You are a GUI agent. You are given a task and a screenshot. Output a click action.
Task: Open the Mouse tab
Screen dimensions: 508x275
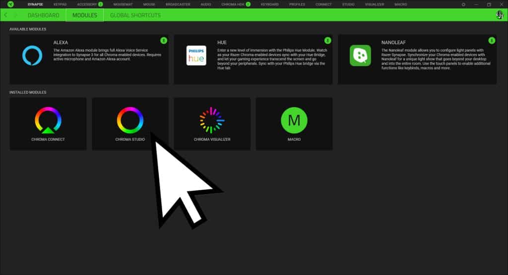(x=149, y=4)
